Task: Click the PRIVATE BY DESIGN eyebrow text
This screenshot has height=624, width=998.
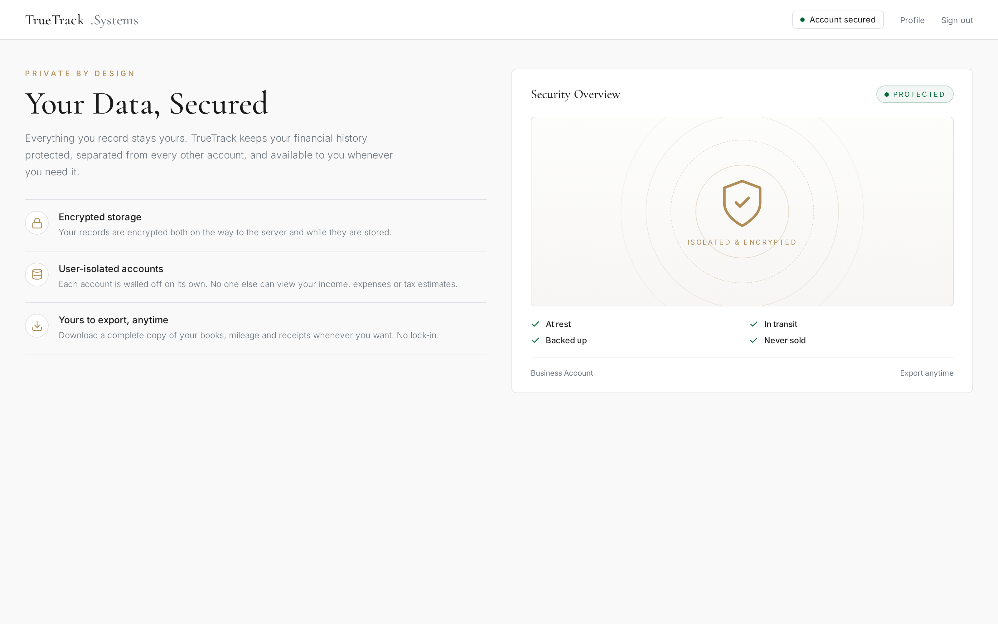Action: (80, 73)
